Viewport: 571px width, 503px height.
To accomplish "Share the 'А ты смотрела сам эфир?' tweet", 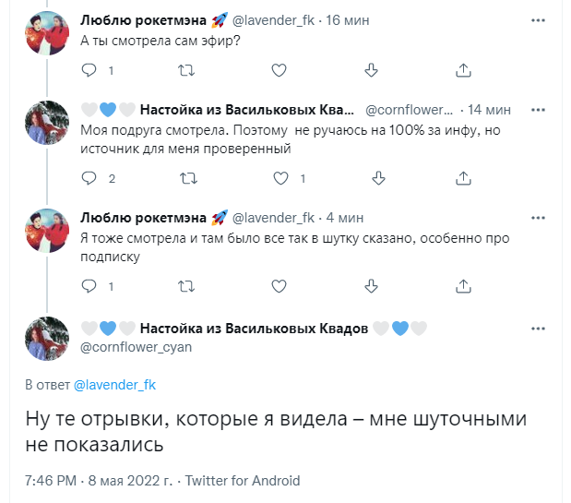I will click(465, 70).
